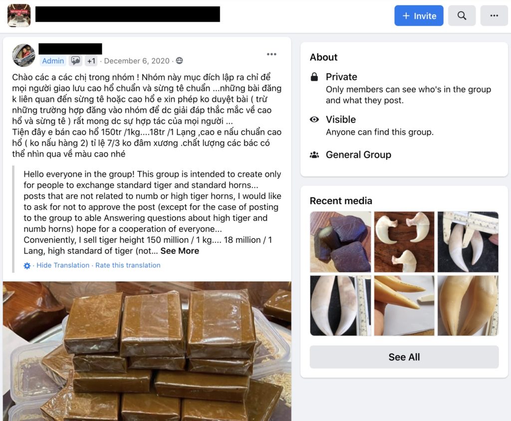Click the blue Invite button
511x421 pixels.
419,15
